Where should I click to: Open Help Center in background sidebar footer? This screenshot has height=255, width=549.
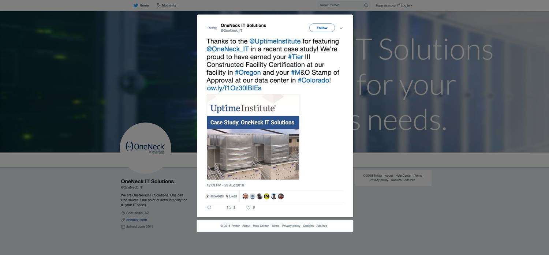(403, 176)
